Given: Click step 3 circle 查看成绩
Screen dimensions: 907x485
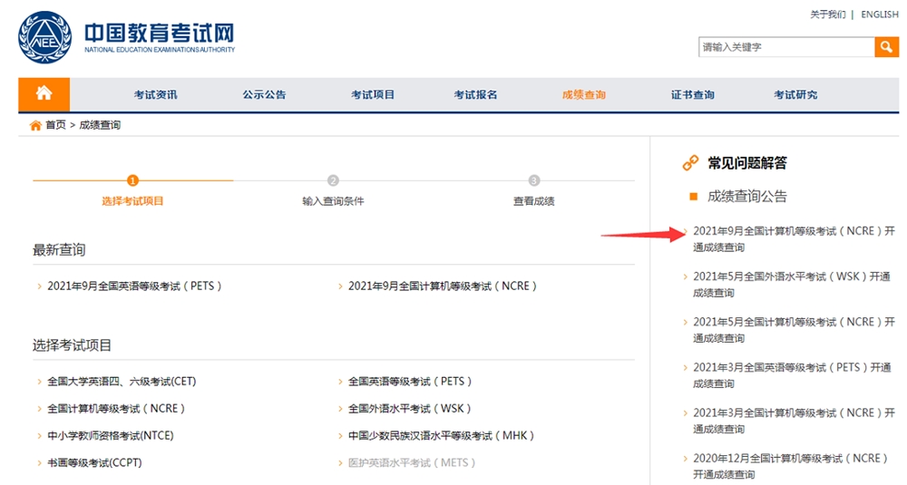Looking at the screenshot, I should tap(533, 180).
